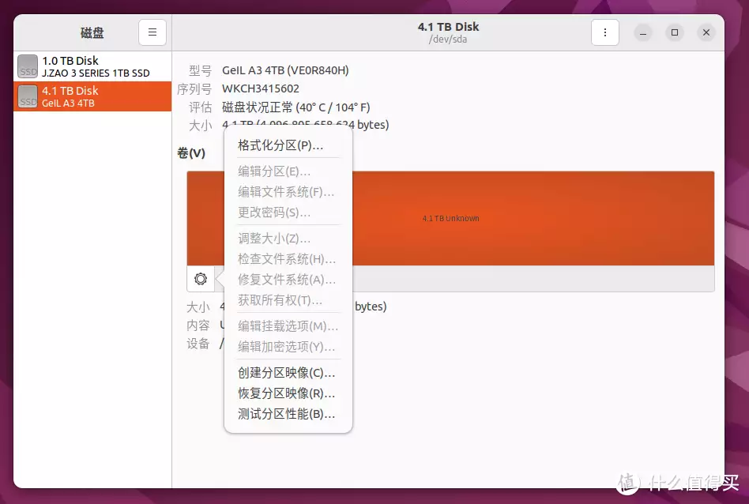Click the model text GeIL A3 4TB (VE0R840H)
749x504 pixels.
285,70
